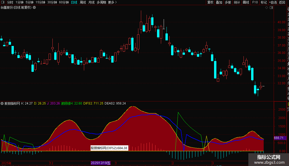
Task: Open the 统计 statistics tool
Action: (237, 2)
